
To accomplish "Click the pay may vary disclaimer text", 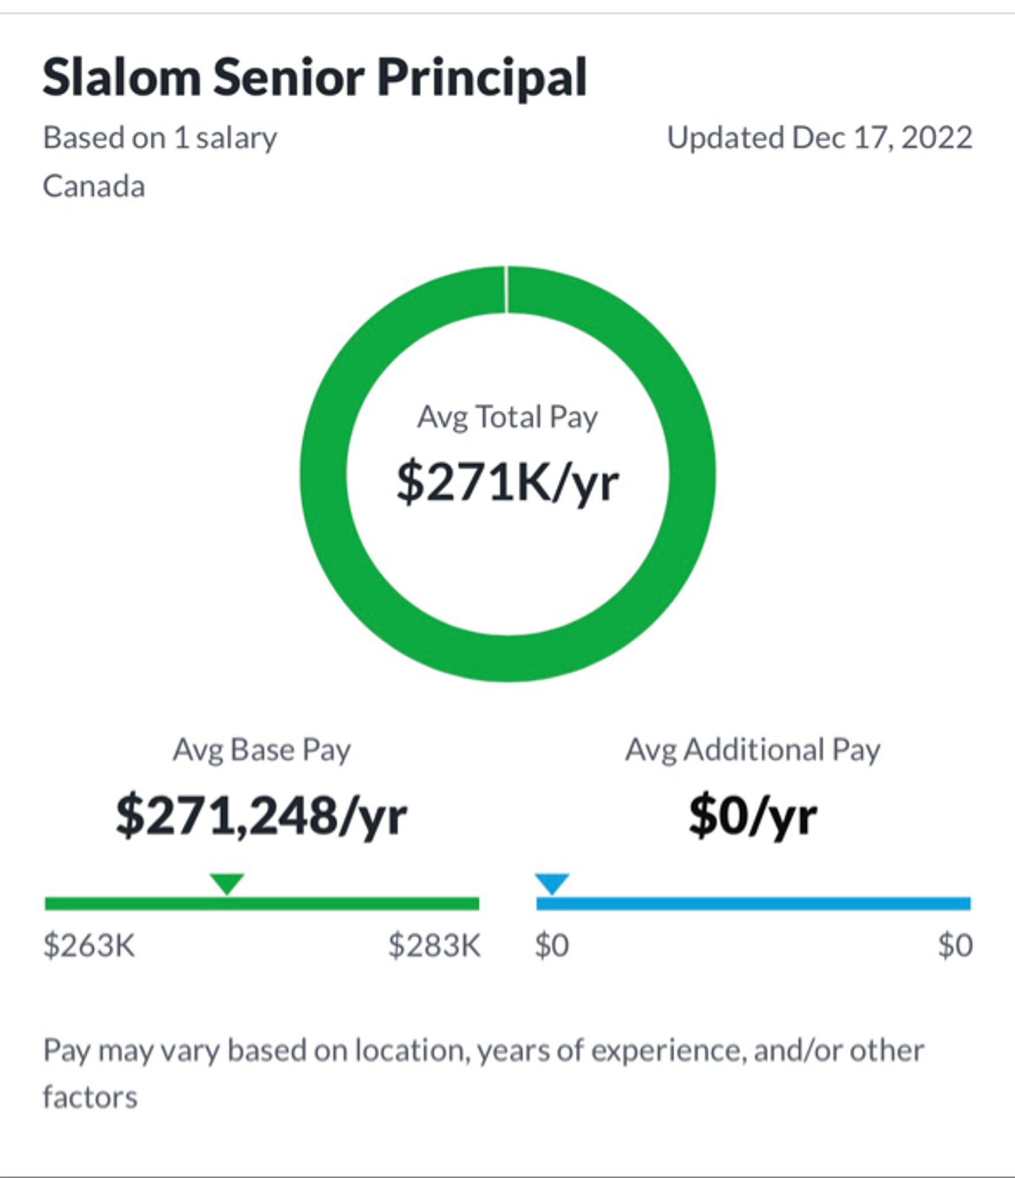I will pos(483,1074).
